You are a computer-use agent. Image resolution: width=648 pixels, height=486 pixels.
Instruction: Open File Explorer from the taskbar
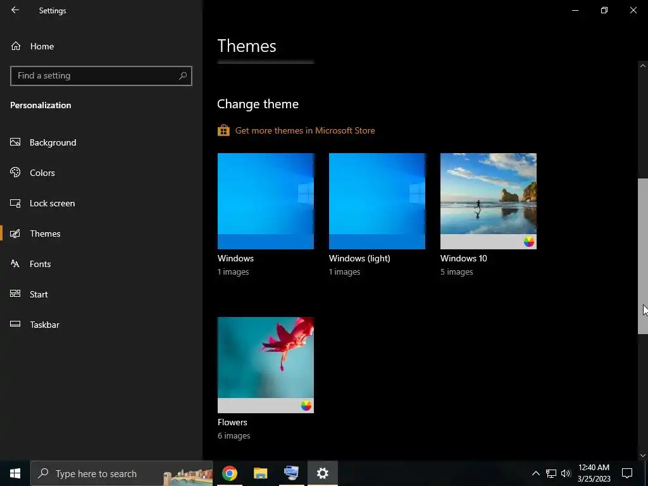tap(260, 473)
